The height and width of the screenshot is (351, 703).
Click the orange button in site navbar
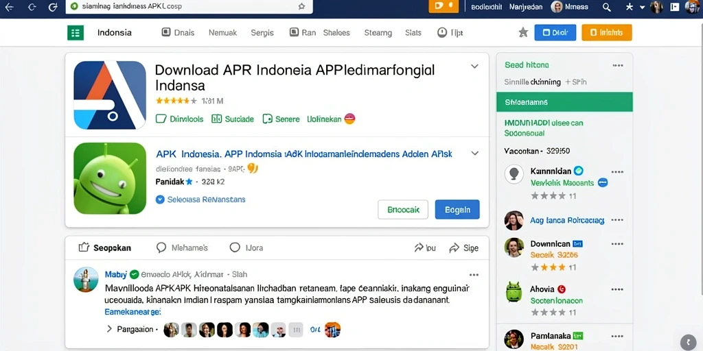(607, 32)
